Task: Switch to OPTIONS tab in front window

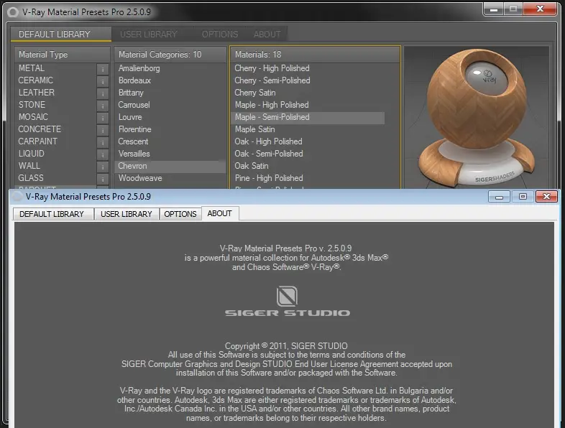Action: pyautogui.click(x=180, y=214)
